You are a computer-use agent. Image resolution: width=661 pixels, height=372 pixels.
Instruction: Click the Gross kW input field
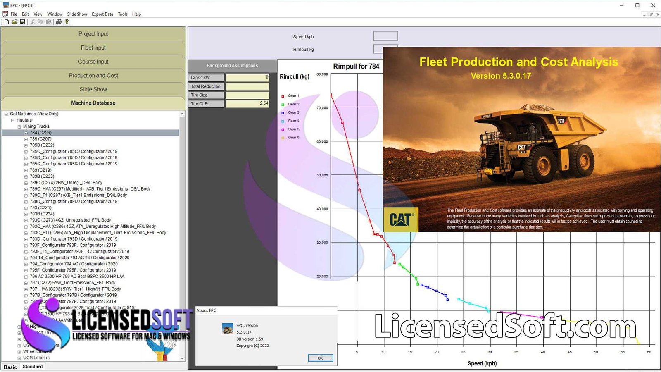click(x=247, y=78)
